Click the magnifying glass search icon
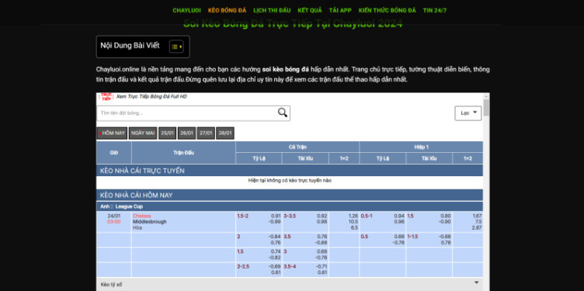 pos(283,113)
